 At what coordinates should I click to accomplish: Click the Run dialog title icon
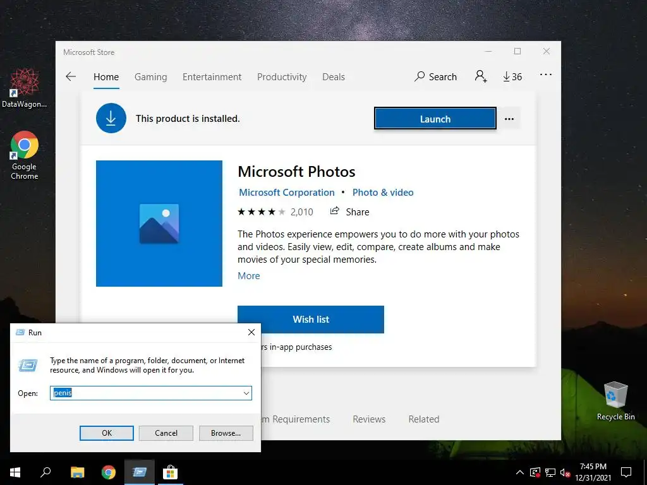click(20, 332)
